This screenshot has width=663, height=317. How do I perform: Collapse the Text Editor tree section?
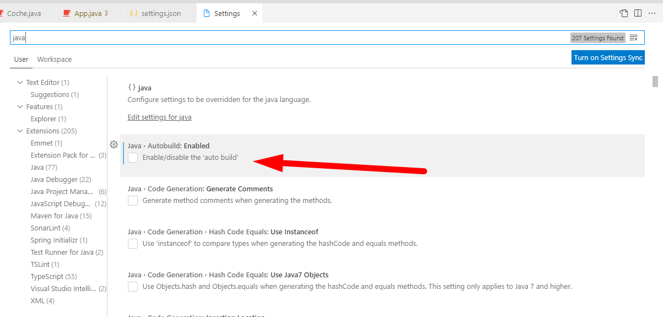[x=20, y=83]
